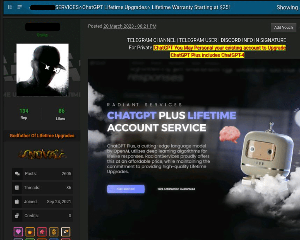Click the NOVA user group banner
The height and width of the screenshot is (240, 300).
click(42, 154)
